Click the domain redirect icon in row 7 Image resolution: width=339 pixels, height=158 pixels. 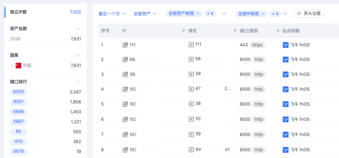tap(191, 134)
